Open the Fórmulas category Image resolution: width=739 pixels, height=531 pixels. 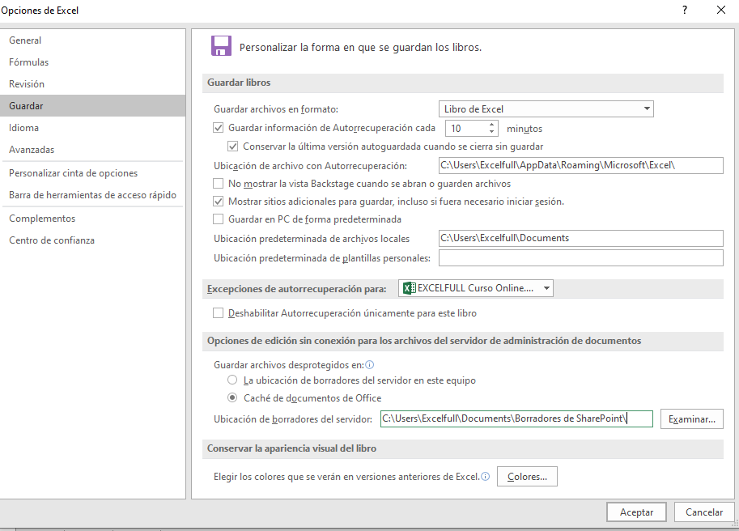click(29, 62)
